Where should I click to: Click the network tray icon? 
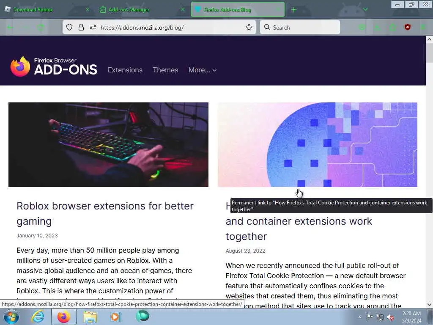(380, 317)
